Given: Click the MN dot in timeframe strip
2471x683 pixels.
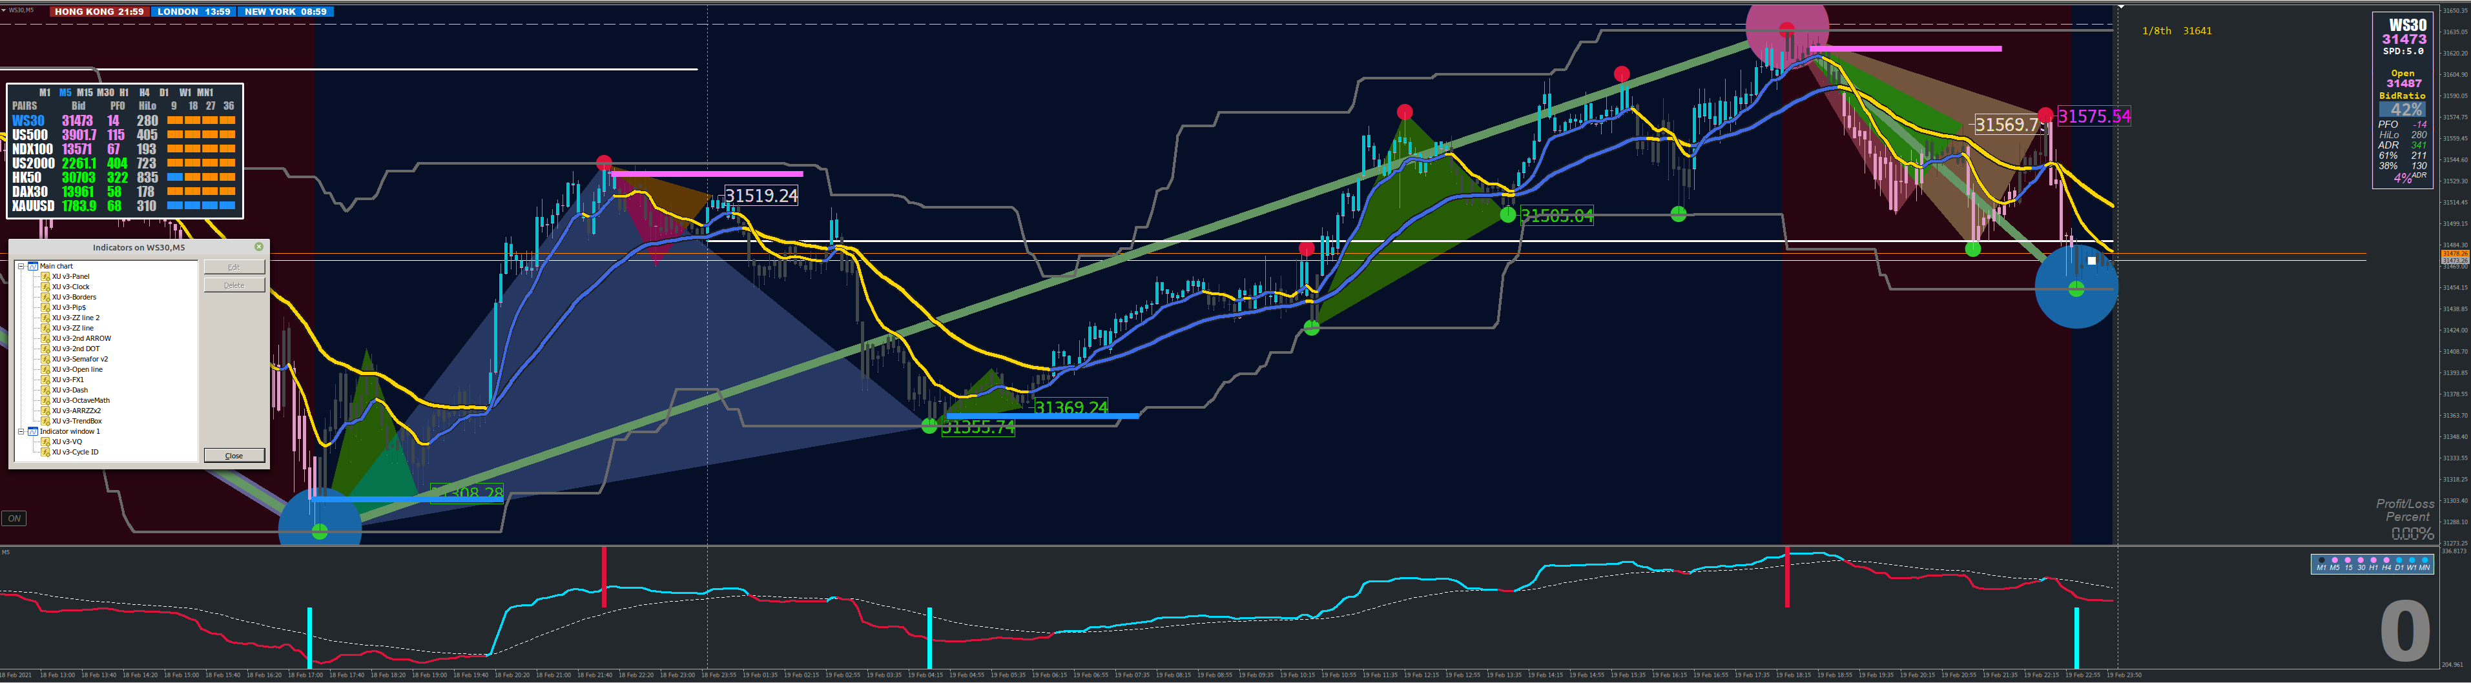Looking at the screenshot, I should tap(2425, 560).
